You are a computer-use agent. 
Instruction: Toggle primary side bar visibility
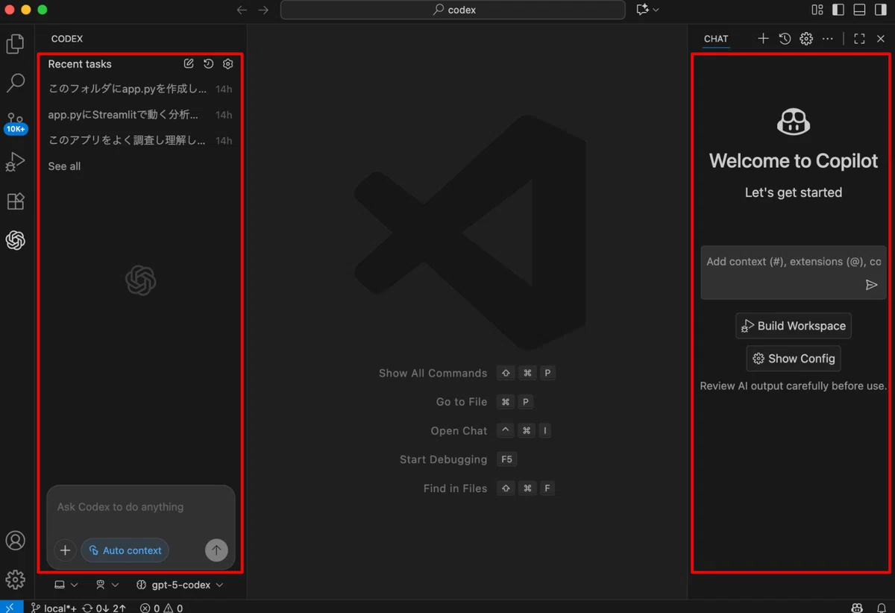click(x=838, y=10)
